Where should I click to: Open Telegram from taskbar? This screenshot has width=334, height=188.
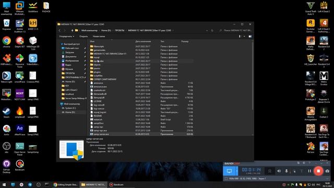(30, 184)
